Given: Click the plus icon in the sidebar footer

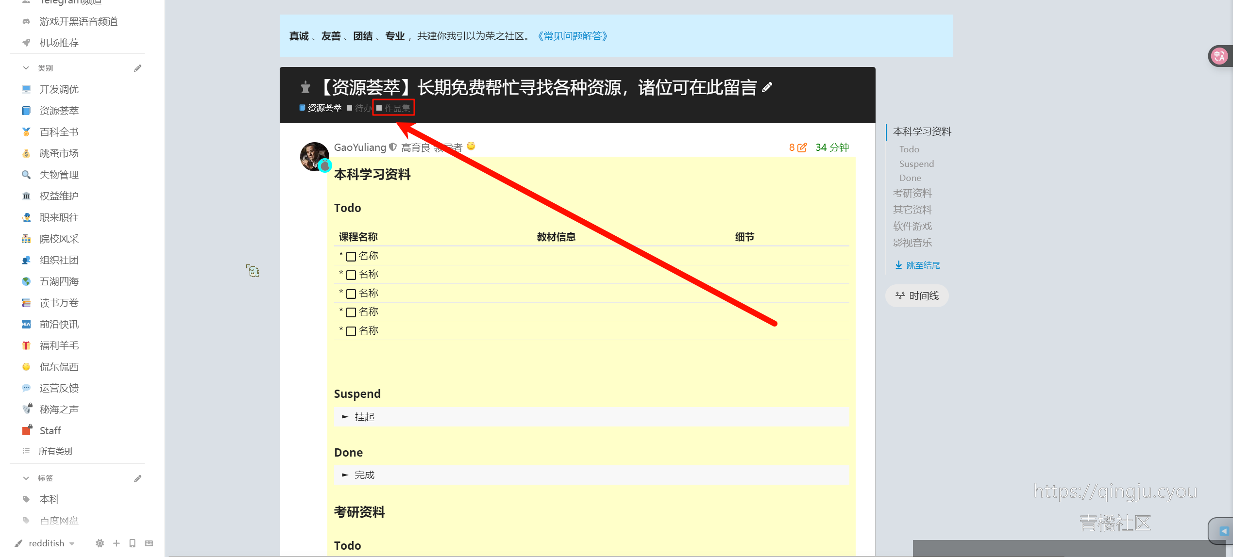Looking at the screenshot, I should [116, 543].
